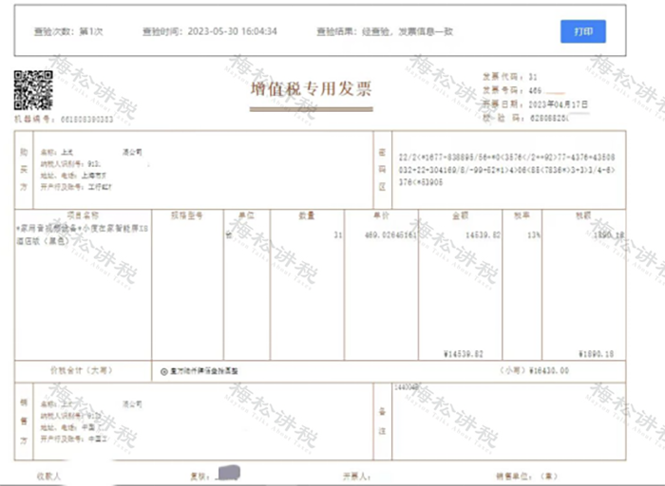665x486 pixels.
Task: Click the remarks value 144004
Action: 407,387
